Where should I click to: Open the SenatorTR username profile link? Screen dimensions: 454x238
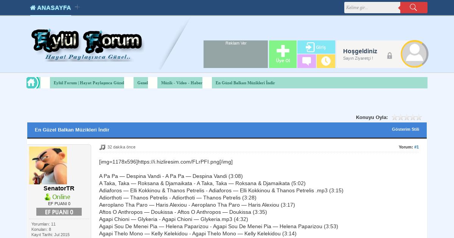(x=59, y=188)
